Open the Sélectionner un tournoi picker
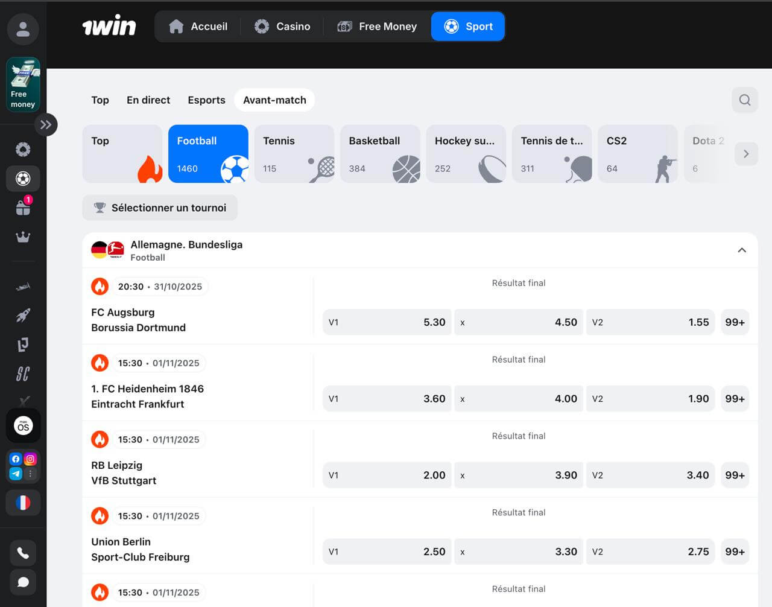 (160, 208)
